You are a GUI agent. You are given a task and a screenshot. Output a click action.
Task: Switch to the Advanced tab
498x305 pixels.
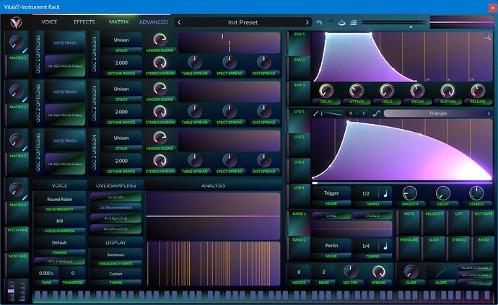154,22
